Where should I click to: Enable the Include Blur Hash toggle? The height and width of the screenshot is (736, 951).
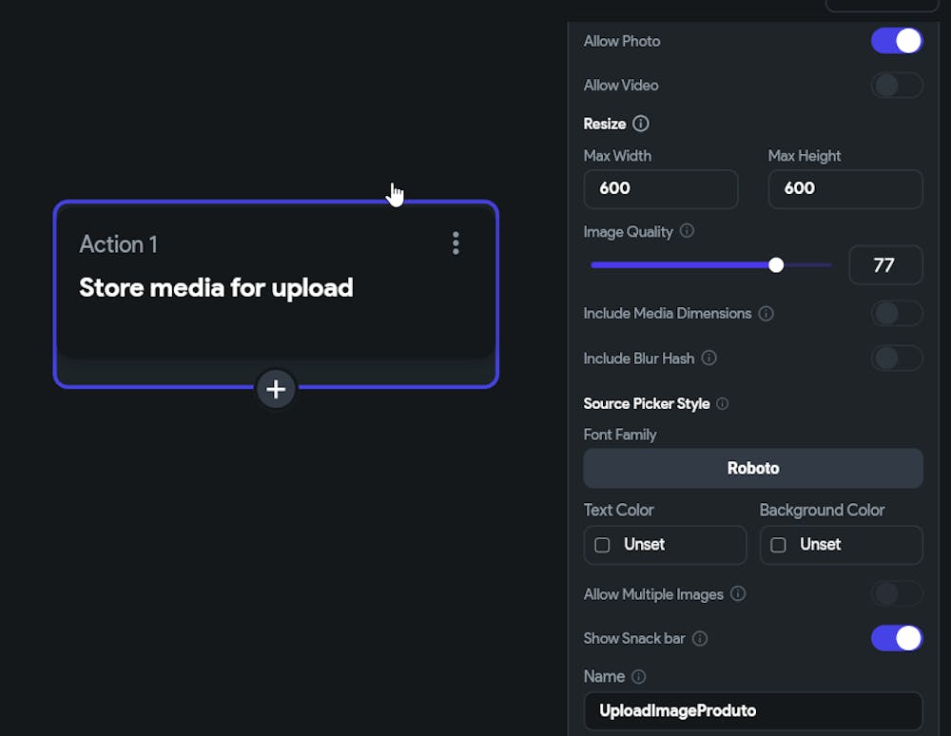click(897, 358)
